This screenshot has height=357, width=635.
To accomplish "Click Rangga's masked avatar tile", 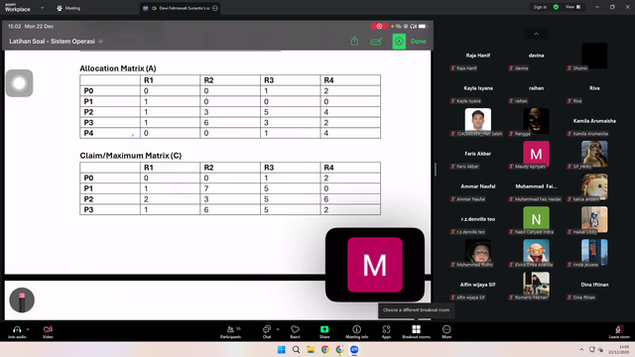I will coord(536,121).
